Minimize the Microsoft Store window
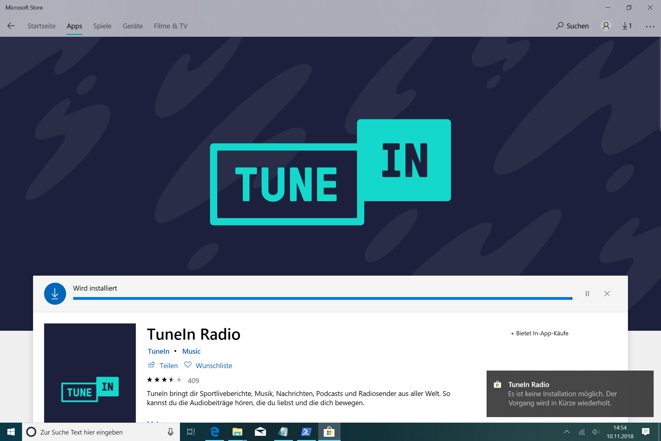Image resolution: width=661 pixels, height=441 pixels. pos(608,8)
